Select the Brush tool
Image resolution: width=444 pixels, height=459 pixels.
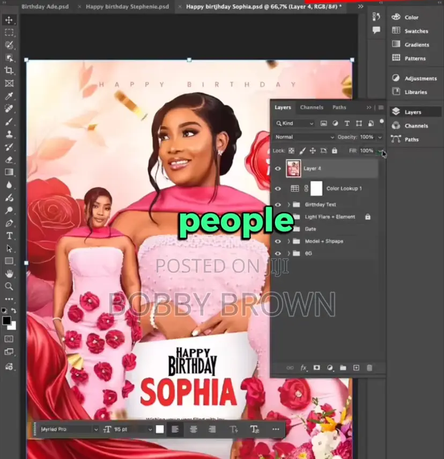(9, 122)
